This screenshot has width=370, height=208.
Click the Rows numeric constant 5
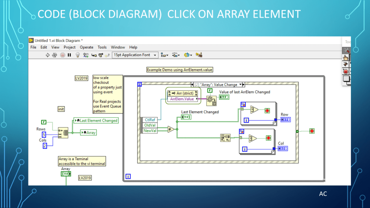[43, 135]
